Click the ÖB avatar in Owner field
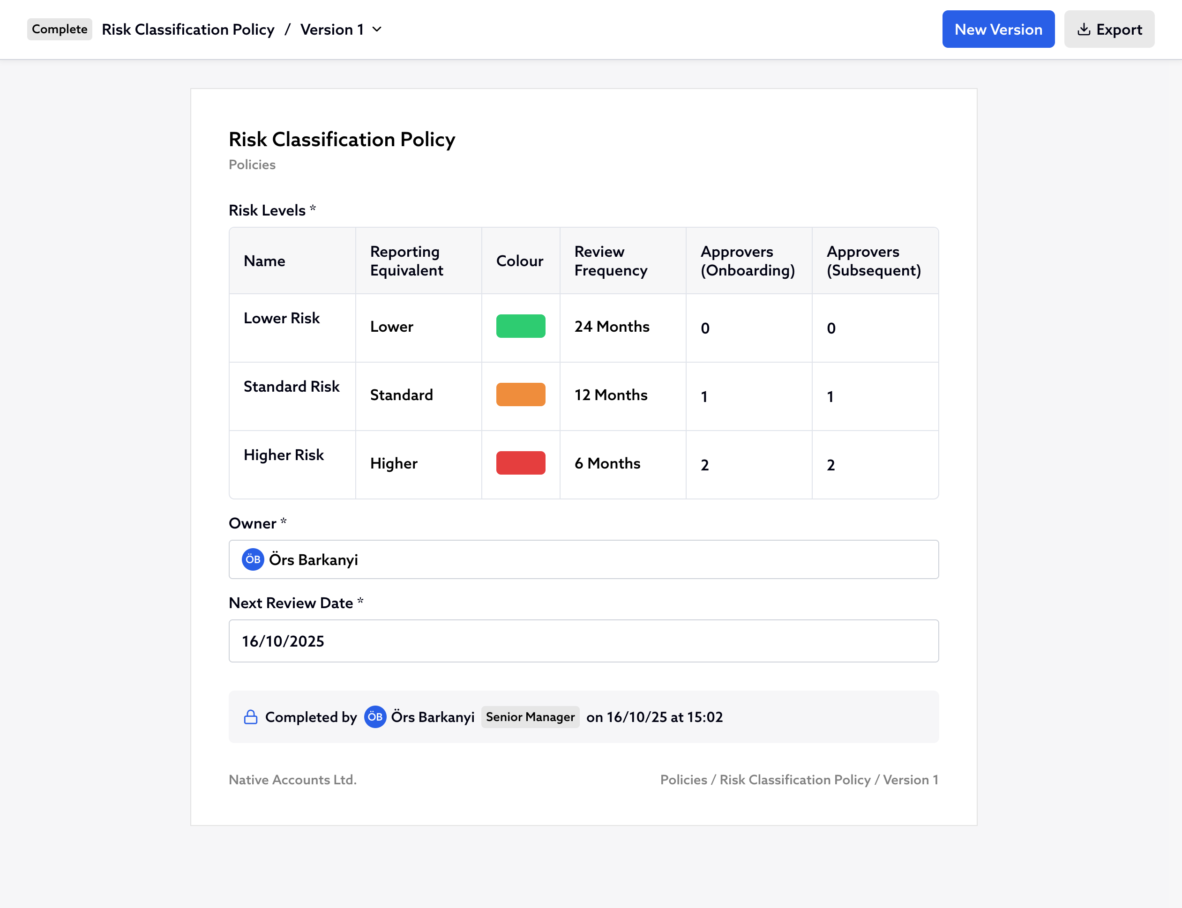This screenshot has height=908, width=1182. tap(253, 559)
